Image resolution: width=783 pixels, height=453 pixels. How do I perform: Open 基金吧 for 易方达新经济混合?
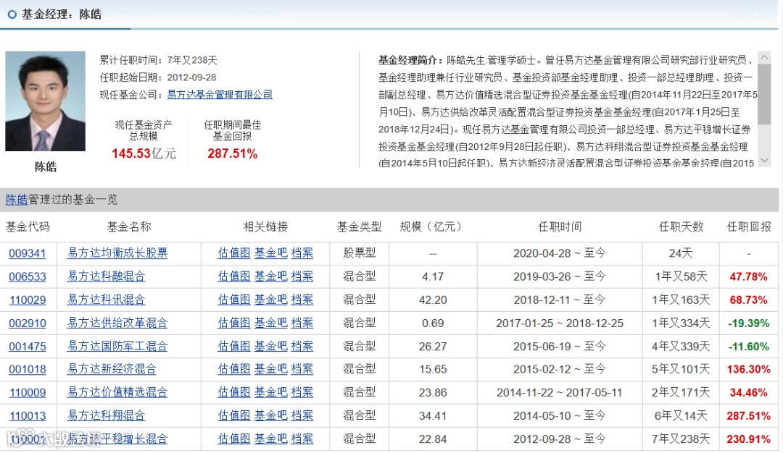point(270,369)
